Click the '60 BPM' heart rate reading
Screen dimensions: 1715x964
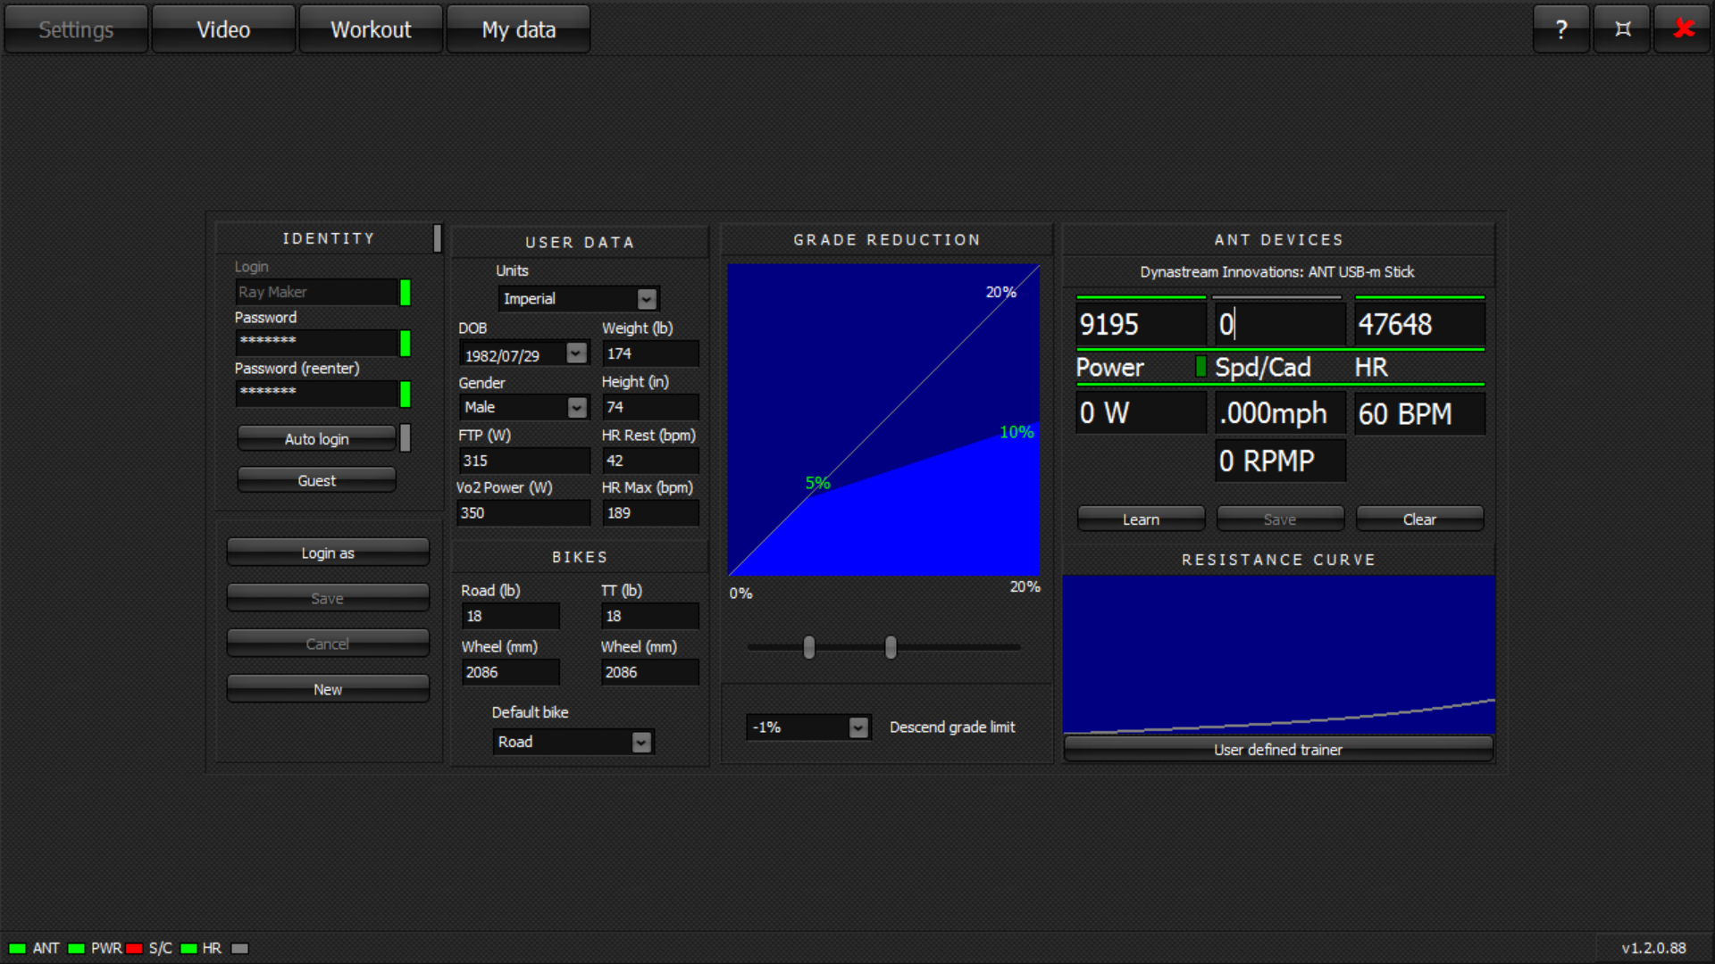[1419, 413]
